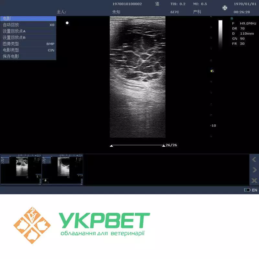
Task: Change 电影类型 CIN cine type
Action: pyautogui.click(x=28, y=50)
